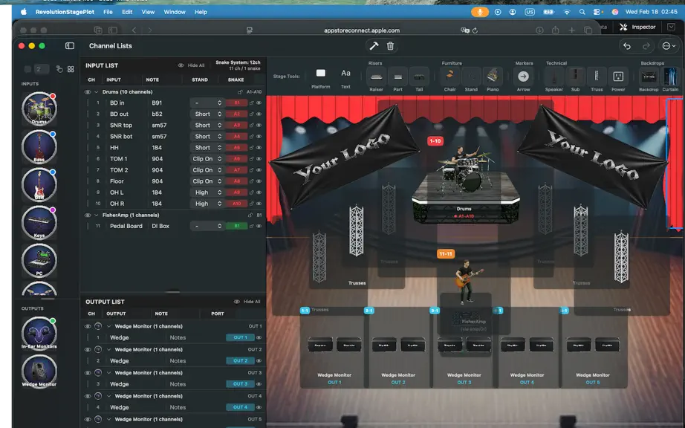Click the orange 11-11 stage channel tag
This screenshot has width=685, height=428.
click(446, 253)
